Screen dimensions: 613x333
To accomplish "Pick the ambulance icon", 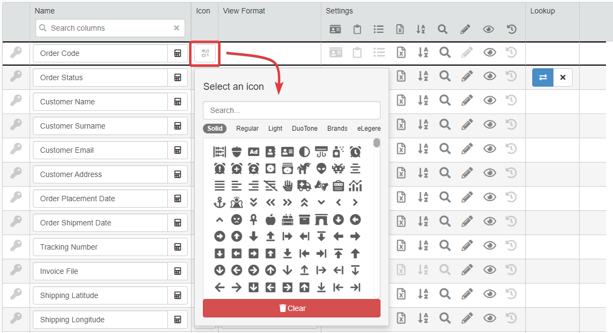I will click(x=304, y=186).
